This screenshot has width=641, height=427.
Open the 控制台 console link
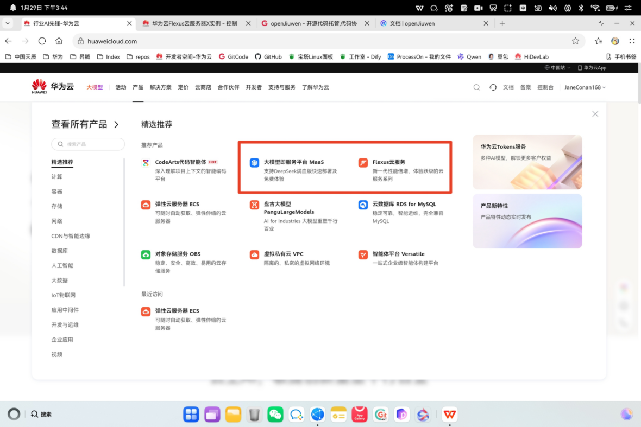point(545,87)
